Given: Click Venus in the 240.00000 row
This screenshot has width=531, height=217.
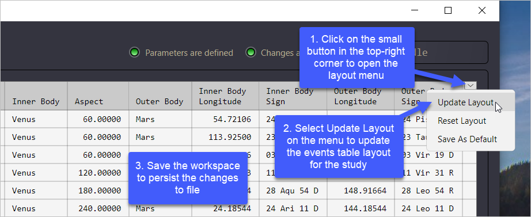Looking at the screenshot, I should 36,208.
